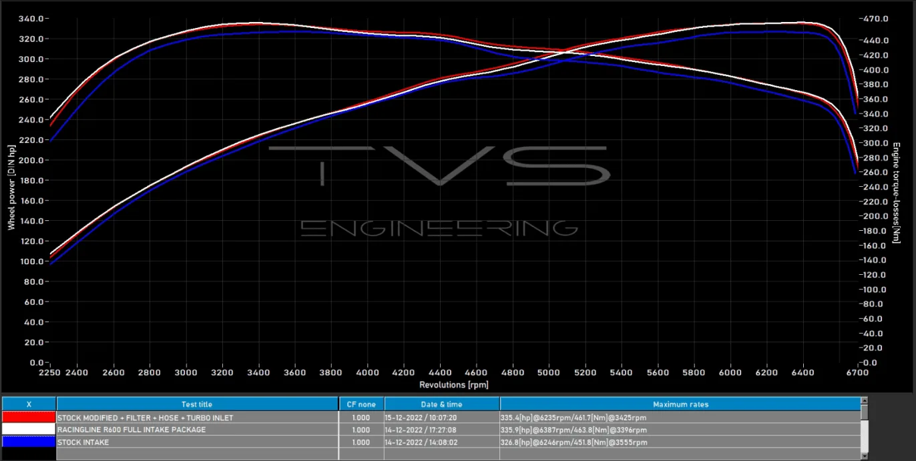The width and height of the screenshot is (916, 461).
Task: Select the RACINGLINE R600 FULL INTAKE PACKAGE row
Action: (431, 430)
